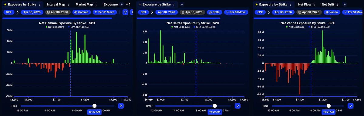Screen dimensions: 364x116
Task: Open gray calendar date picker in Gamma panel
Action: pyautogui.click(x=58, y=12)
